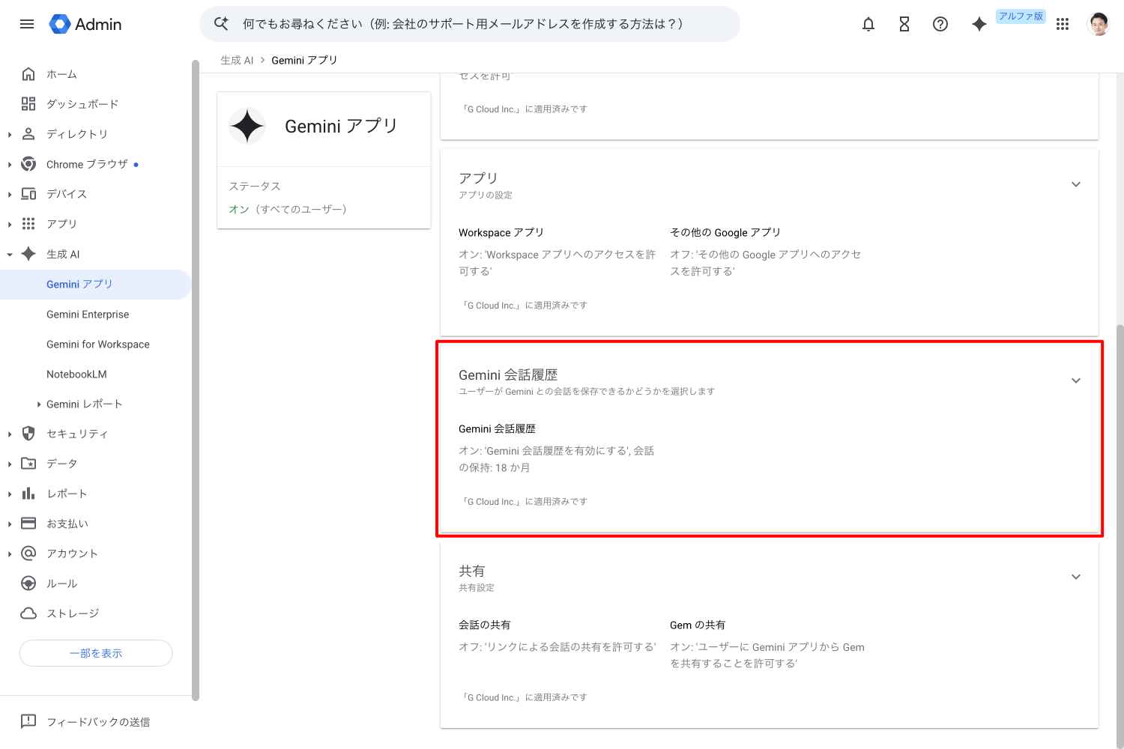Click the Billing card icon

click(28, 524)
